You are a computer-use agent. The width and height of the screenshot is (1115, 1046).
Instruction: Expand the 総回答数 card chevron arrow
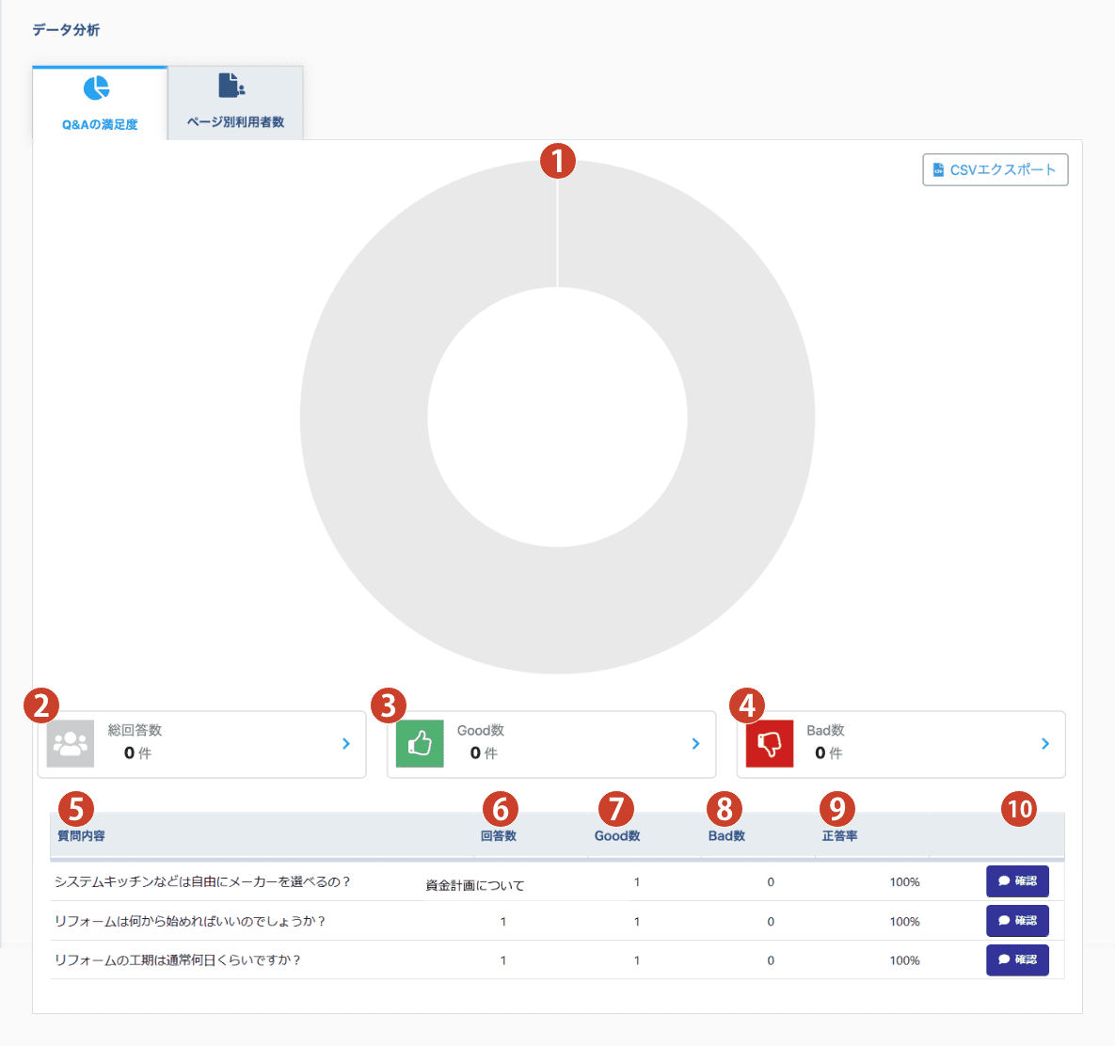point(346,744)
